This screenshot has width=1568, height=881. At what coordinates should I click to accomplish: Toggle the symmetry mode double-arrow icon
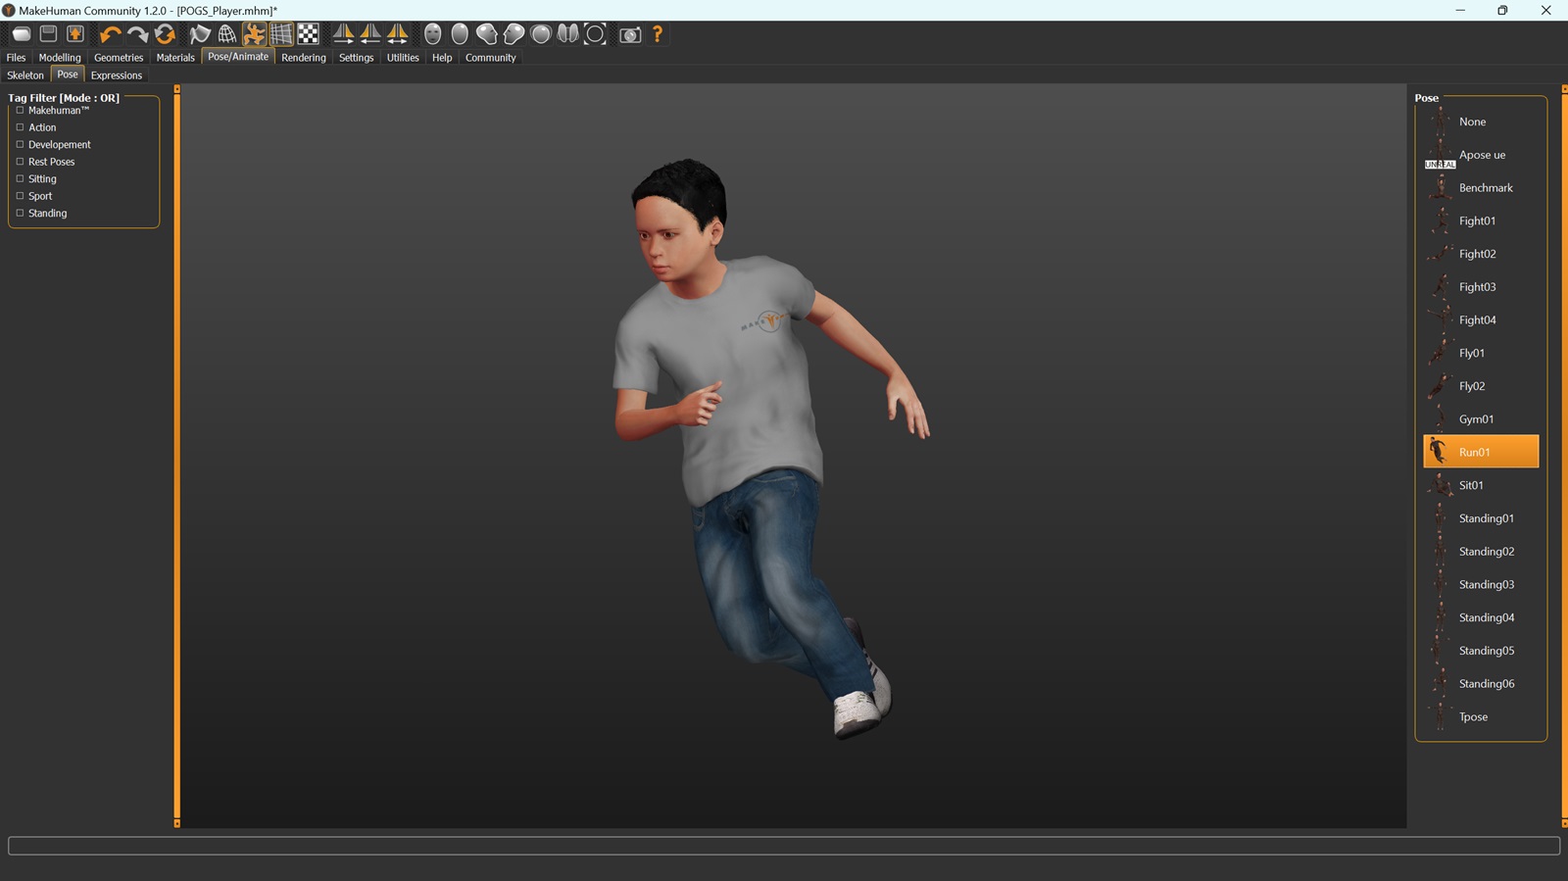click(x=398, y=34)
